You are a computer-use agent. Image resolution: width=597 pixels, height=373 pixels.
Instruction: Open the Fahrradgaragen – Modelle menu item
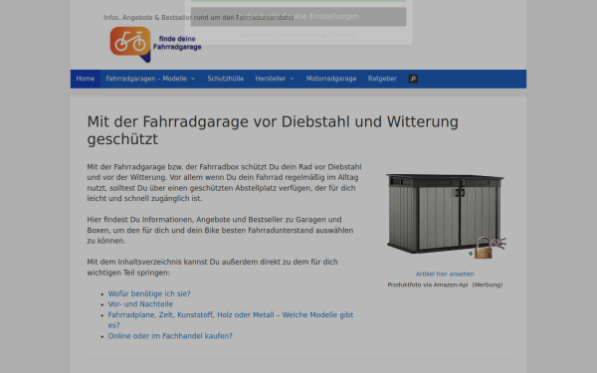coord(146,79)
